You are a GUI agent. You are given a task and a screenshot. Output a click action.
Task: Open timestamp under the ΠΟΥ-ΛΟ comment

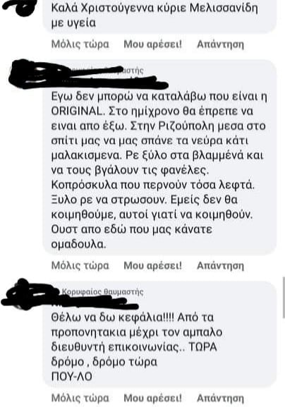pyautogui.click(x=80, y=398)
